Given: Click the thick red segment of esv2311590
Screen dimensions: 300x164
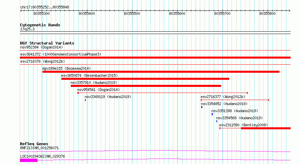Looking at the screenshot, I should click(266, 128).
